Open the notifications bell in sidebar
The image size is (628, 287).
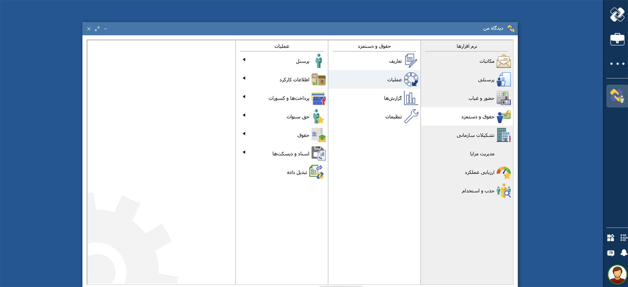[623, 253]
